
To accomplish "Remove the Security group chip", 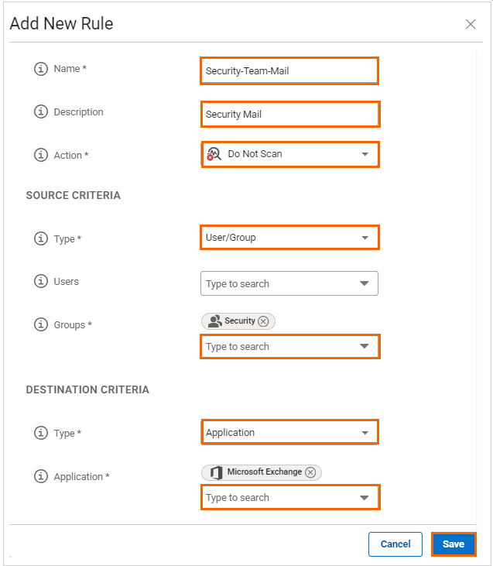I will tap(263, 321).
